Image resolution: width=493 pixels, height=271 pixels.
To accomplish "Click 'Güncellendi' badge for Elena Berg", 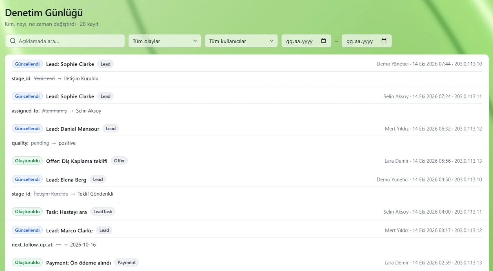I will click(x=27, y=179).
